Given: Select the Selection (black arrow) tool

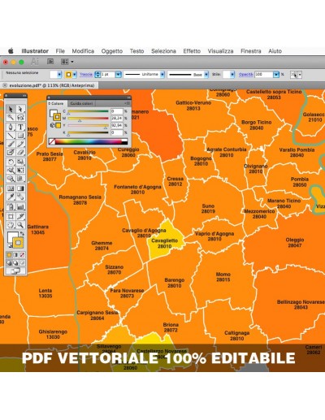Looking at the screenshot, I should (11, 109).
